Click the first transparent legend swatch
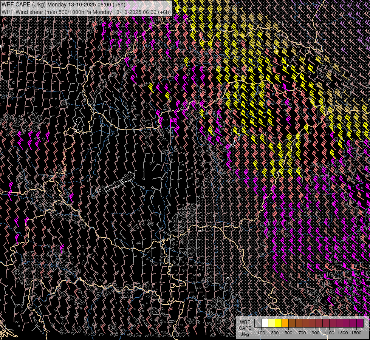 click(258, 323)
